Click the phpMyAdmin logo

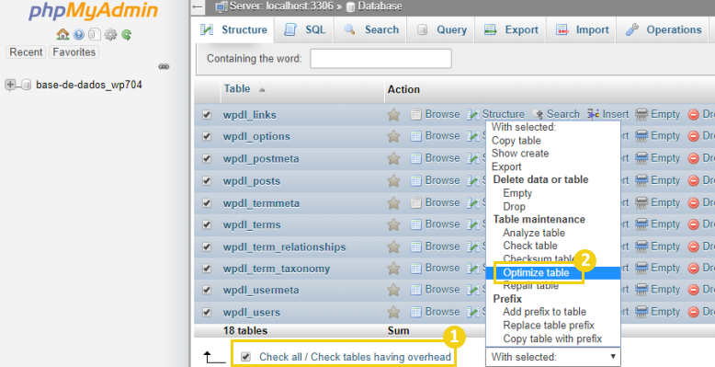click(93, 11)
